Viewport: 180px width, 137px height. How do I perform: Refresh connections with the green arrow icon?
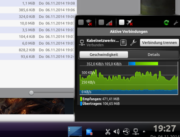[x=166, y=23]
